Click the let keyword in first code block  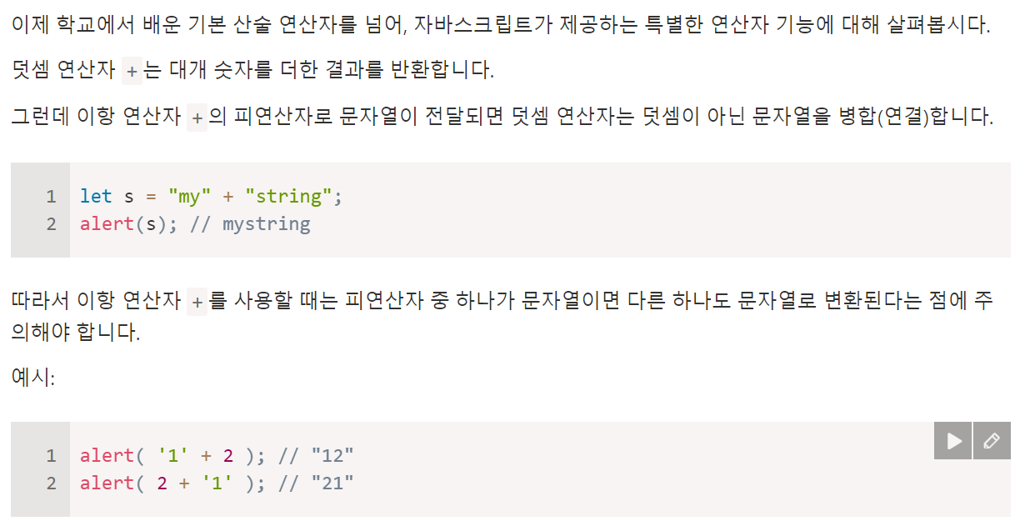(x=96, y=197)
